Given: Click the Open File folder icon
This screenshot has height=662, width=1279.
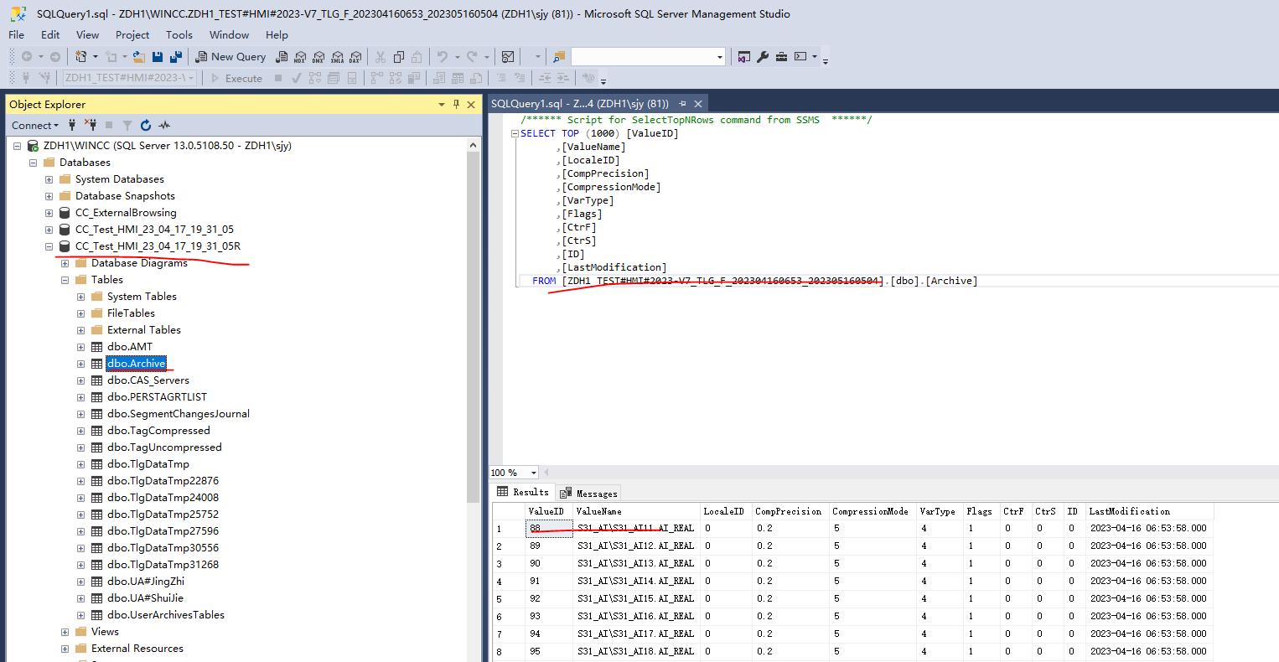Looking at the screenshot, I should coord(139,57).
